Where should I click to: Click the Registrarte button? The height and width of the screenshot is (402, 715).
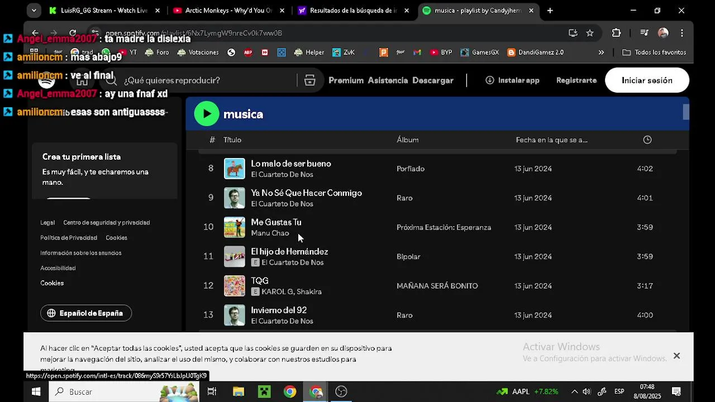click(576, 80)
